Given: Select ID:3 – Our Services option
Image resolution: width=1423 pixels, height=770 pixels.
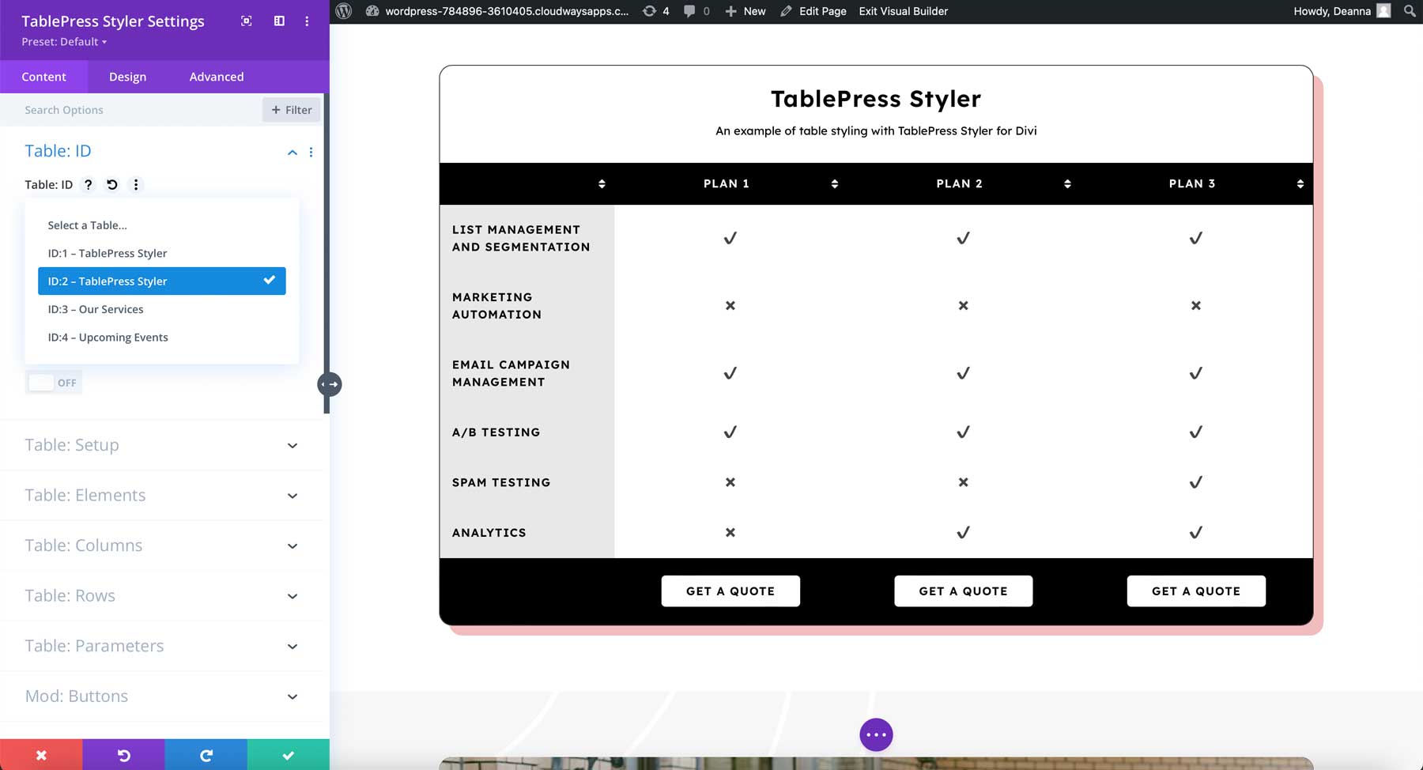Looking at the screenshot, I should coord(161,309).
